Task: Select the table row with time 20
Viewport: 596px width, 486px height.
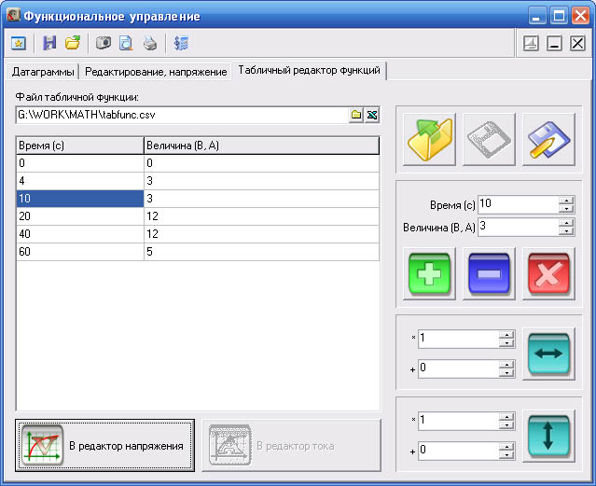Action: (79, 215)
